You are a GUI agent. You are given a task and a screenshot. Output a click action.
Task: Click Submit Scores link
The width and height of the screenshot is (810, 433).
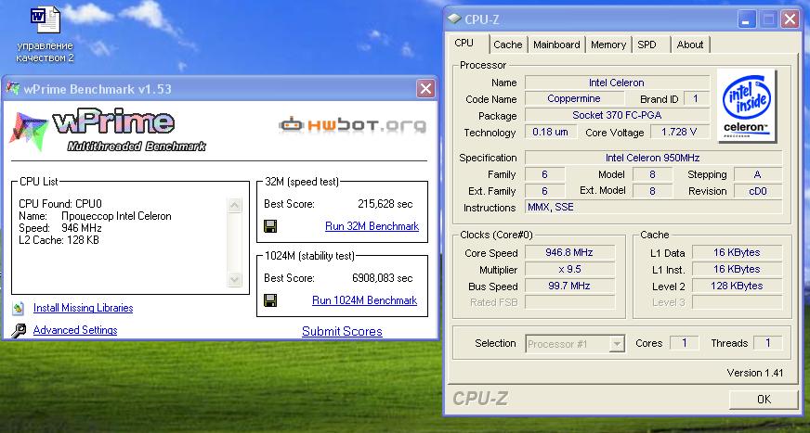[x=342, y=331]
